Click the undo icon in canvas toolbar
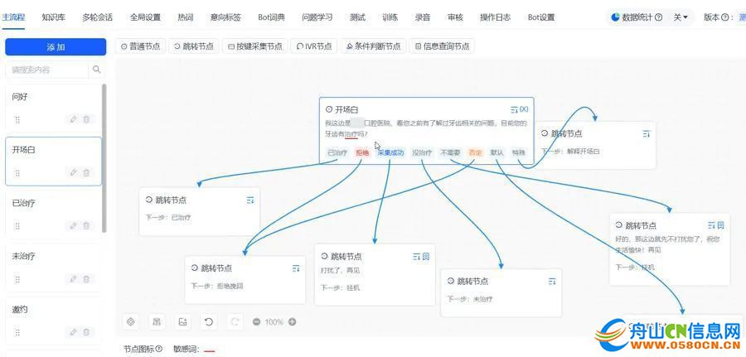The width and height of the screenshot is (746, 357). (209, 321)
